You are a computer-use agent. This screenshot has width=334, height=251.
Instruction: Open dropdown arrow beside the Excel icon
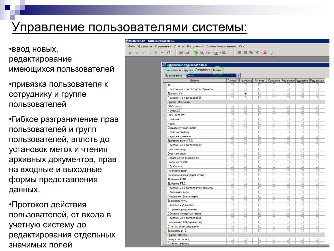click(220, 53)
